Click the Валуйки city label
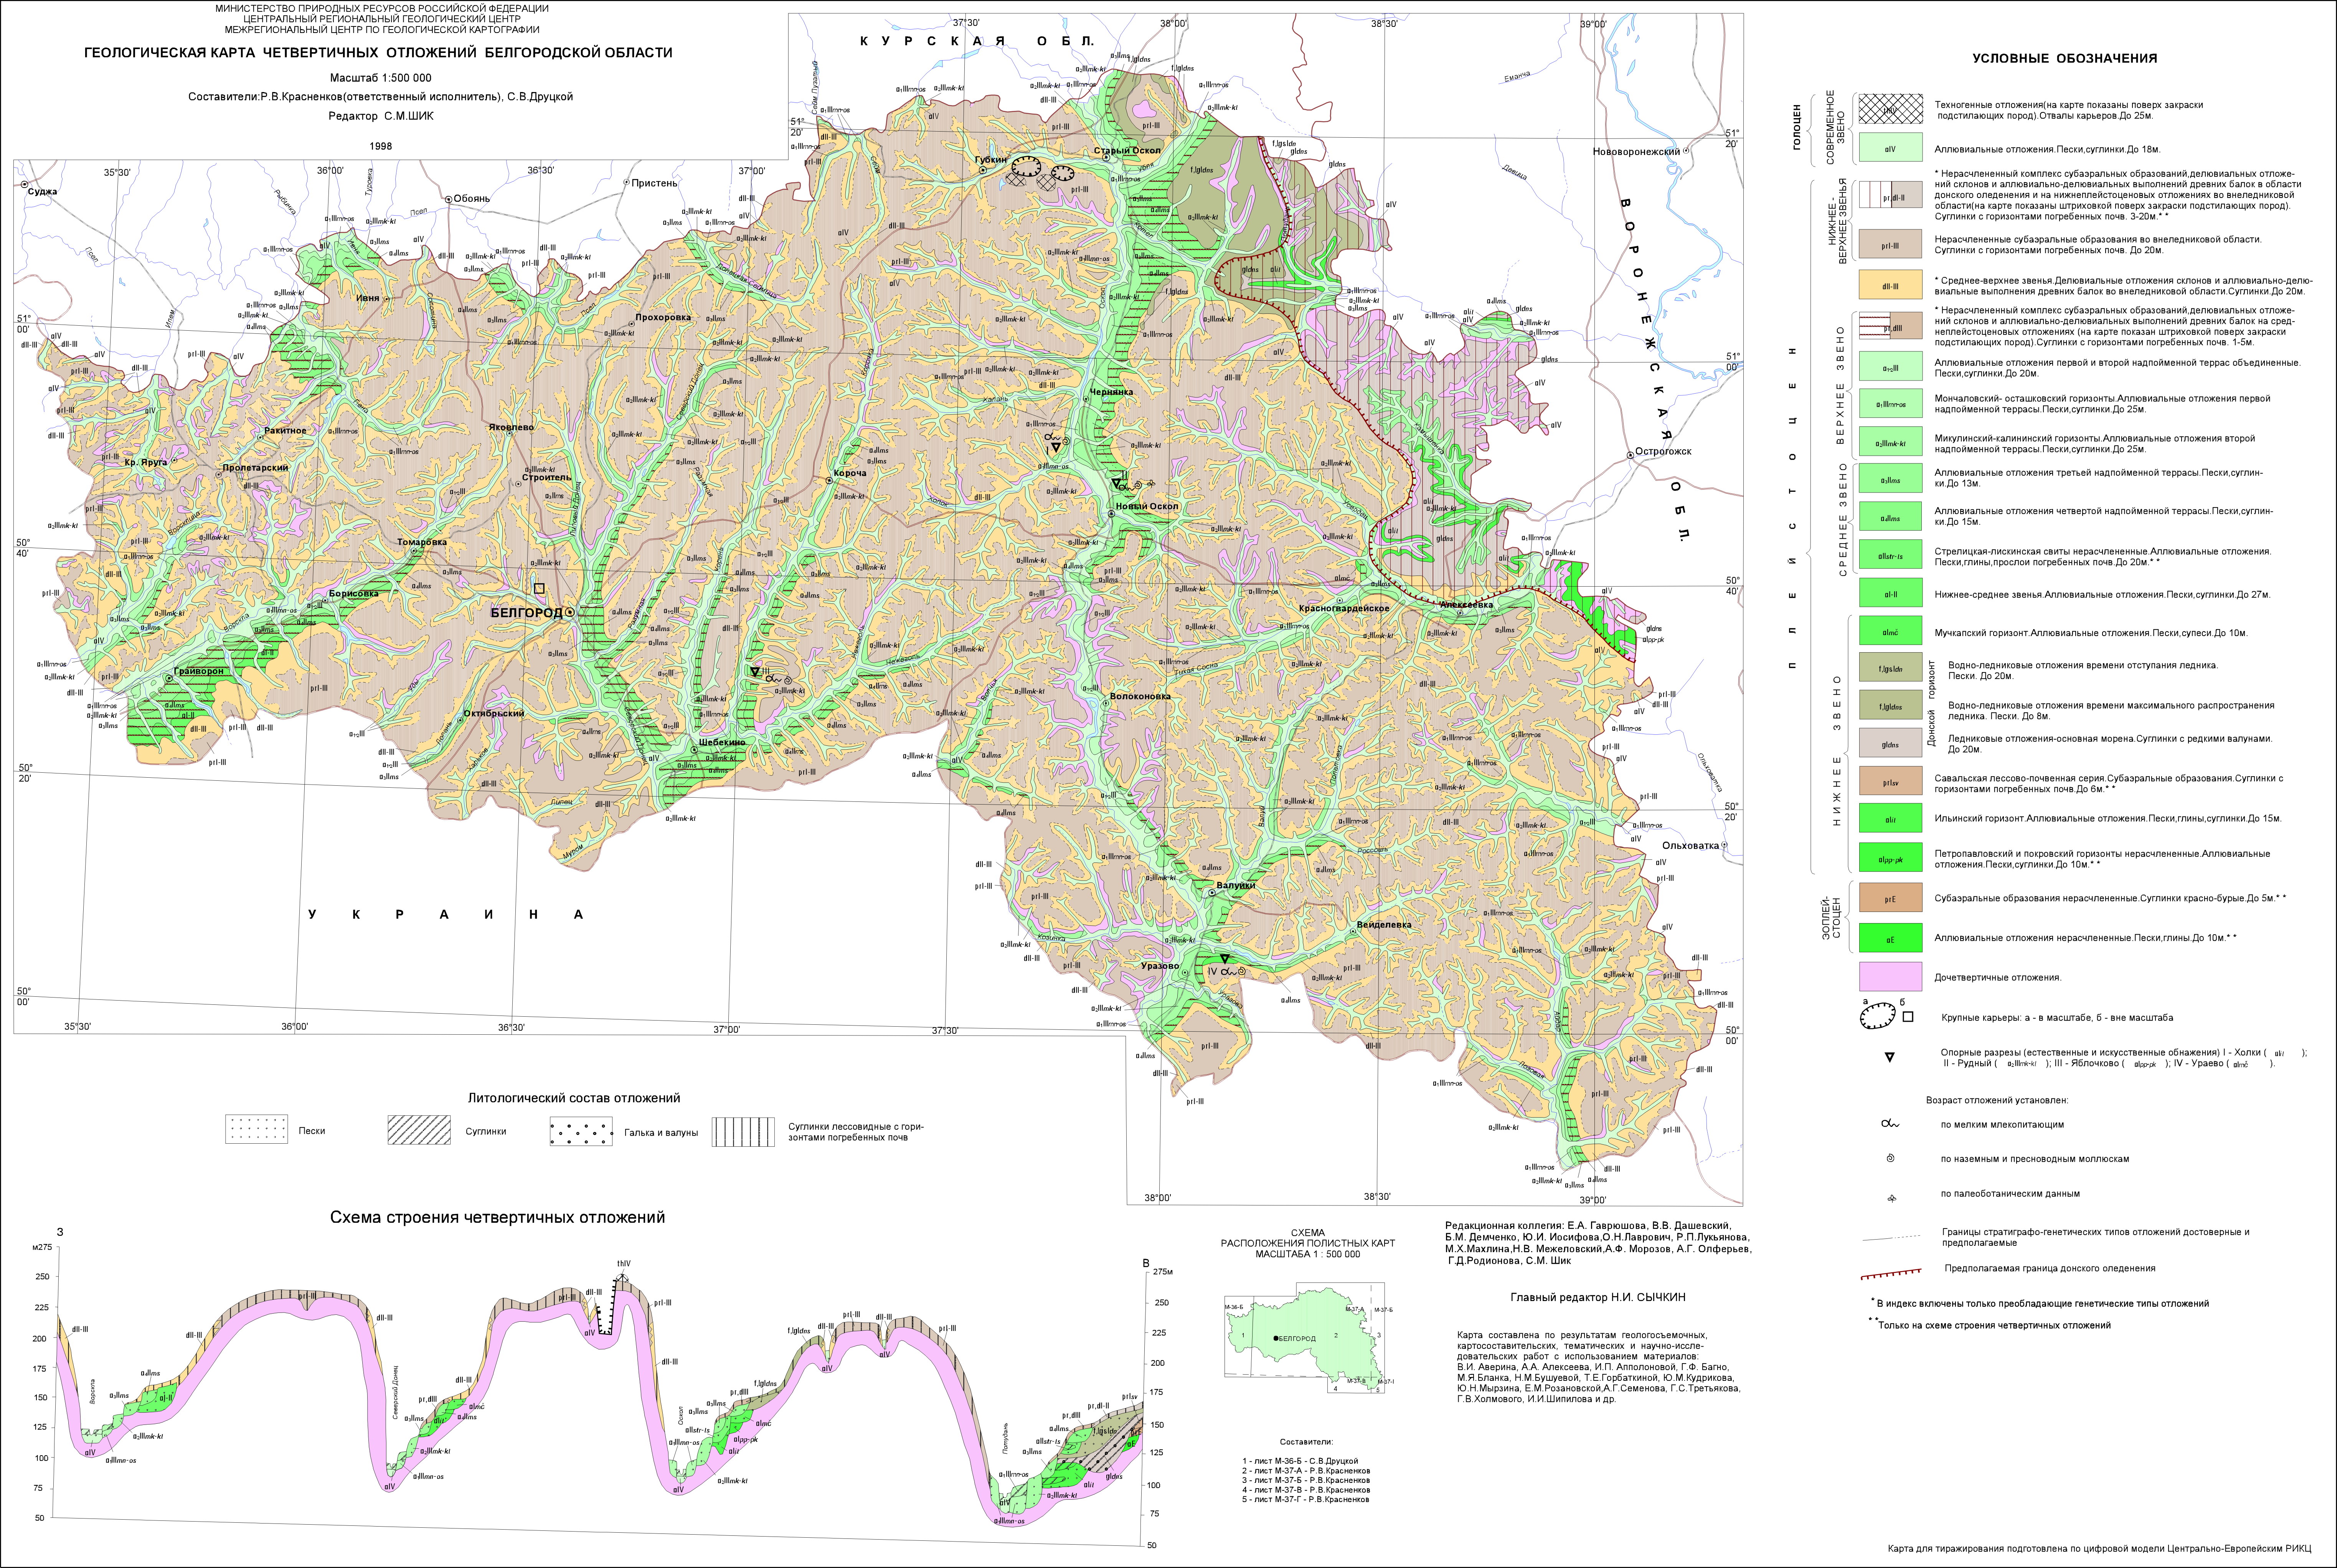Screen dimensions: 2337x1568 tap(1236, 885)
